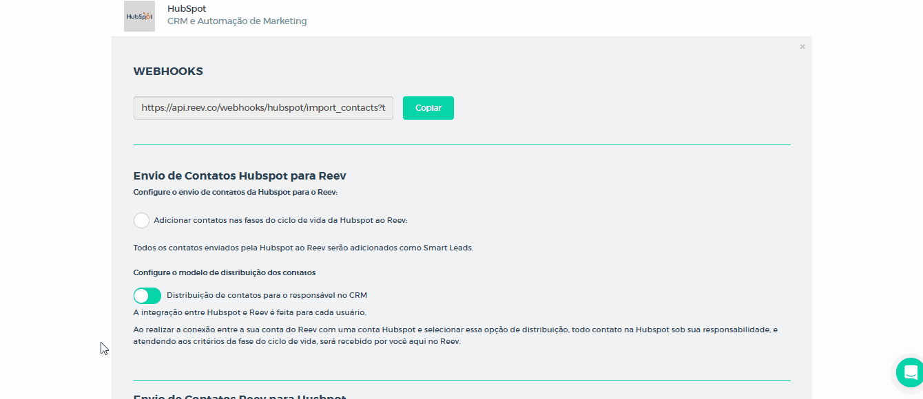Enable Adicionar contatos nas fases radio option

(x=141, y=220)
